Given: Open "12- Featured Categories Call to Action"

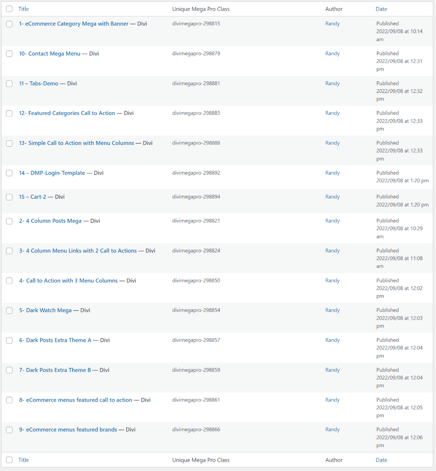Looking at the screenshot, I should coord(67,113).
